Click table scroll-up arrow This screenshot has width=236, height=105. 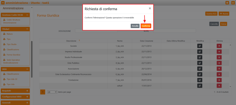click(x=230, y=45)
